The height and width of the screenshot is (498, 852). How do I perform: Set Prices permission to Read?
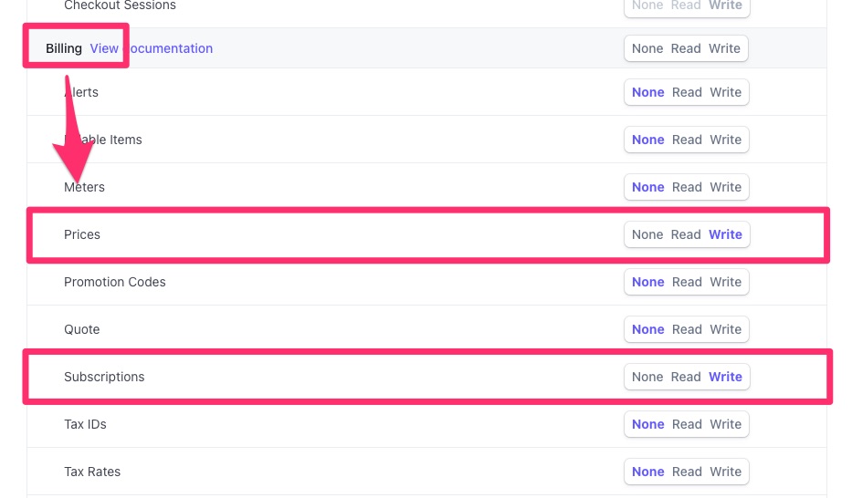[686, 234]
